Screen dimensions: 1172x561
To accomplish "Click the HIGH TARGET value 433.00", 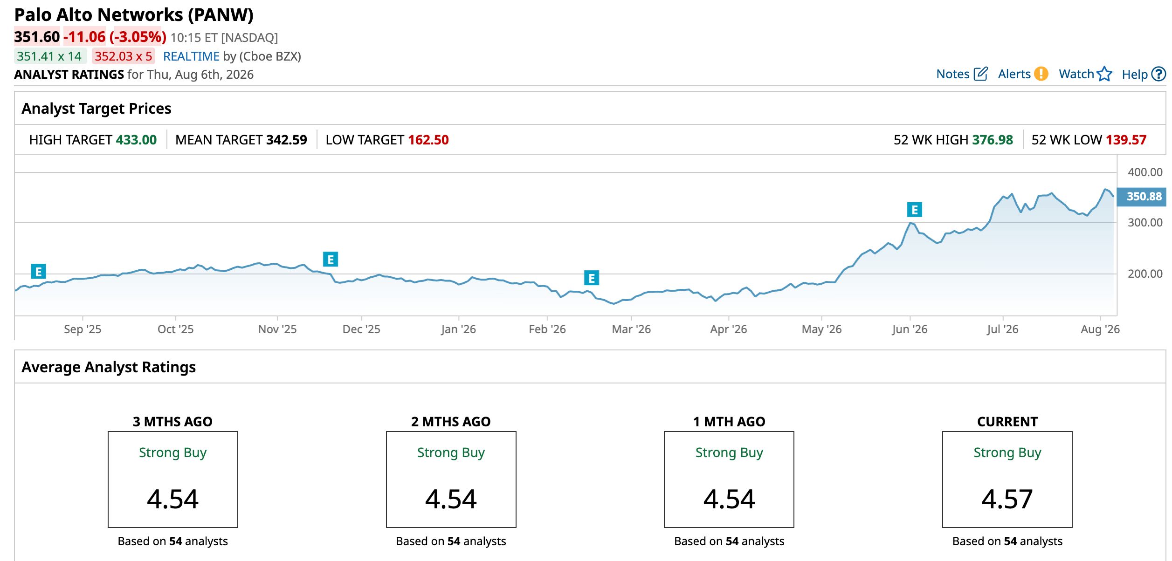I will click(136, 140).
